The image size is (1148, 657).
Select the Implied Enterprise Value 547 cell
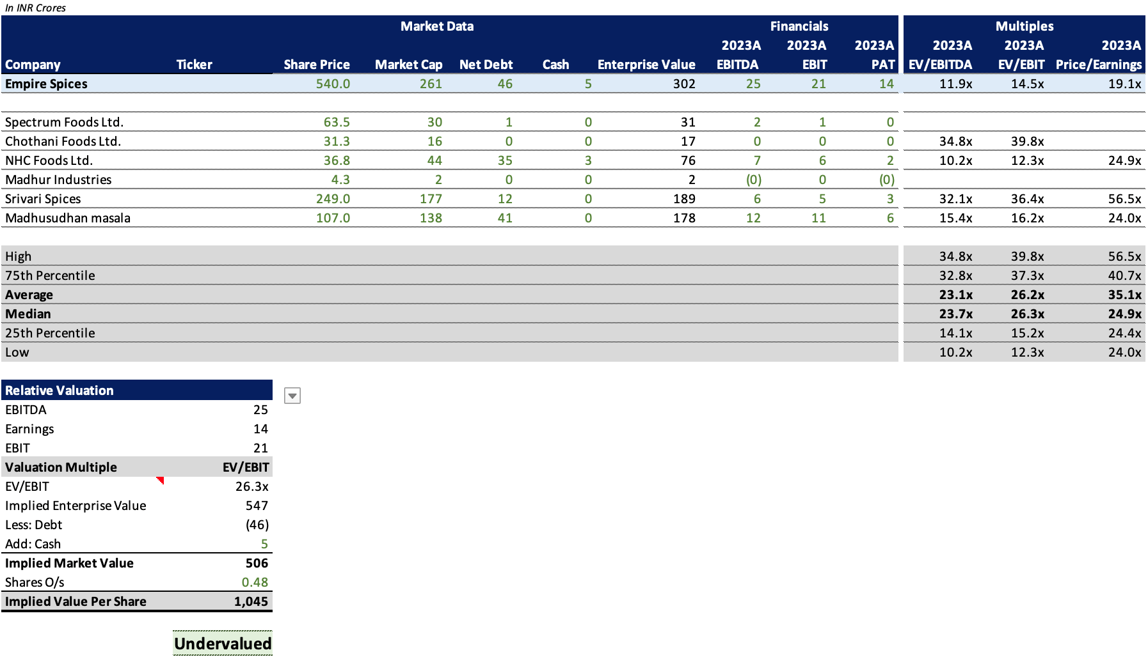[x=257, y=506]
